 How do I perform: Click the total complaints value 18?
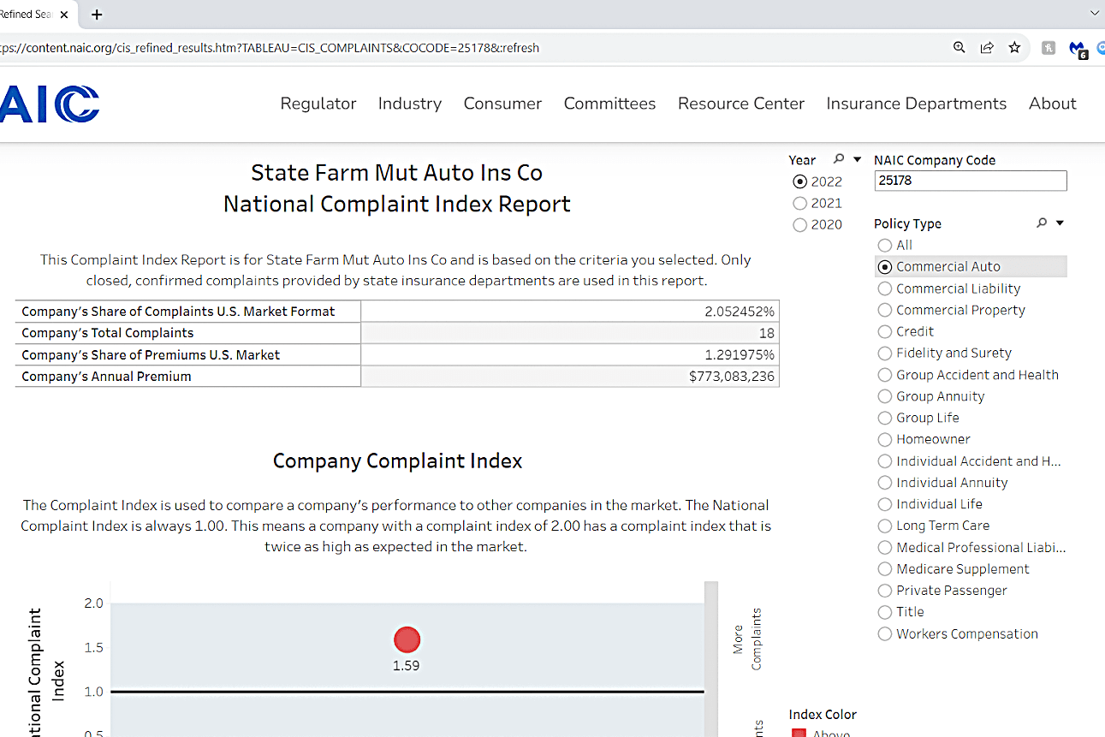766,333
